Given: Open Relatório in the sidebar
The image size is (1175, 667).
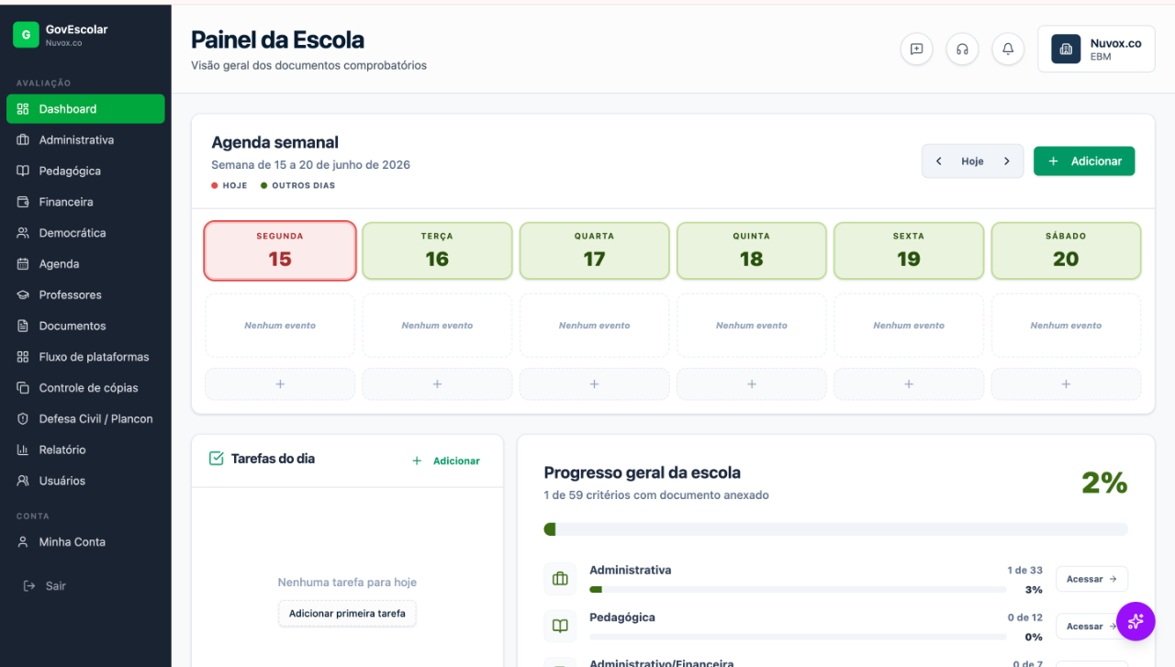Looking at the screenshot, I should (85, 450).
